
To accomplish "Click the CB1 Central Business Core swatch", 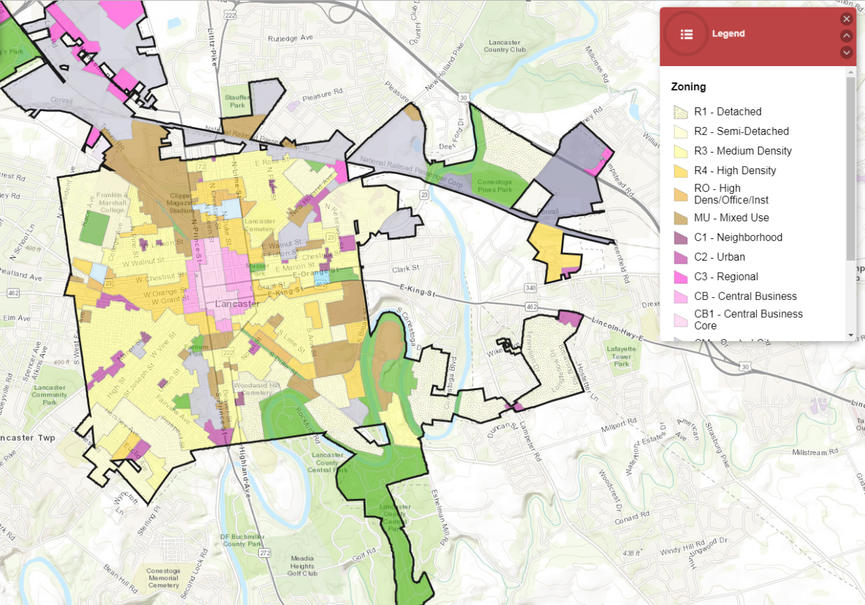I will pos(681,319).
